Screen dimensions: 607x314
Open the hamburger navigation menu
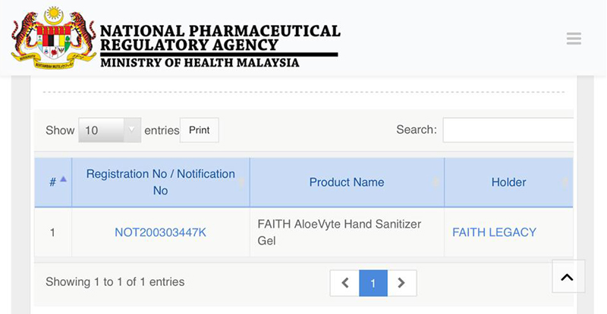[574, 39]
